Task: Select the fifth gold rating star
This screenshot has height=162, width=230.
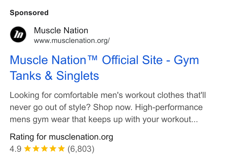Action: (x=61, y=148)
